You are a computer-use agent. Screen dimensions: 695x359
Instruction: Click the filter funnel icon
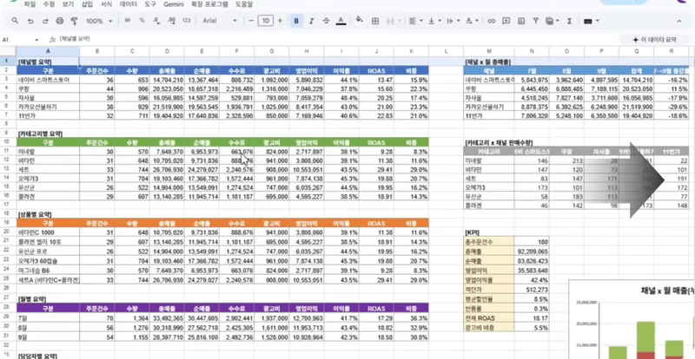coord(535,21)
